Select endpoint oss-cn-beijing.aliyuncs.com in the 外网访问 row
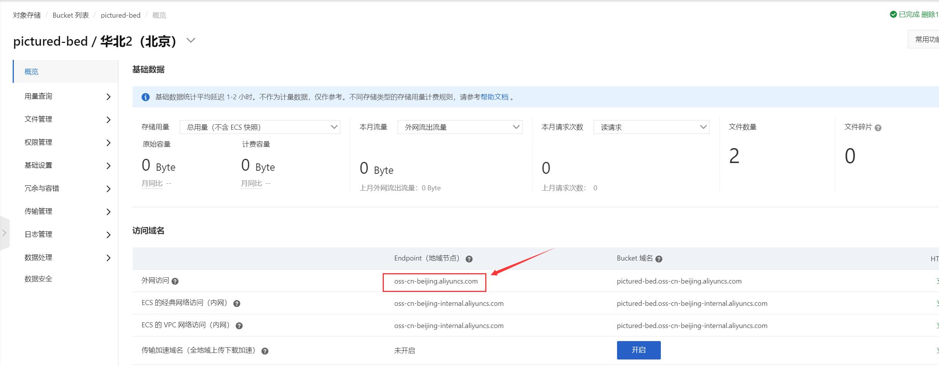Viewport: 939px width, 366px height. [x=436, y=281]
